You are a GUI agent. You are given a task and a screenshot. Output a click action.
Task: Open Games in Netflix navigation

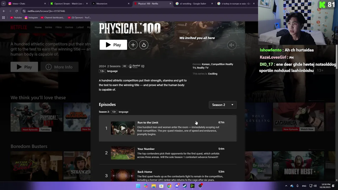[x=69, y=27]
